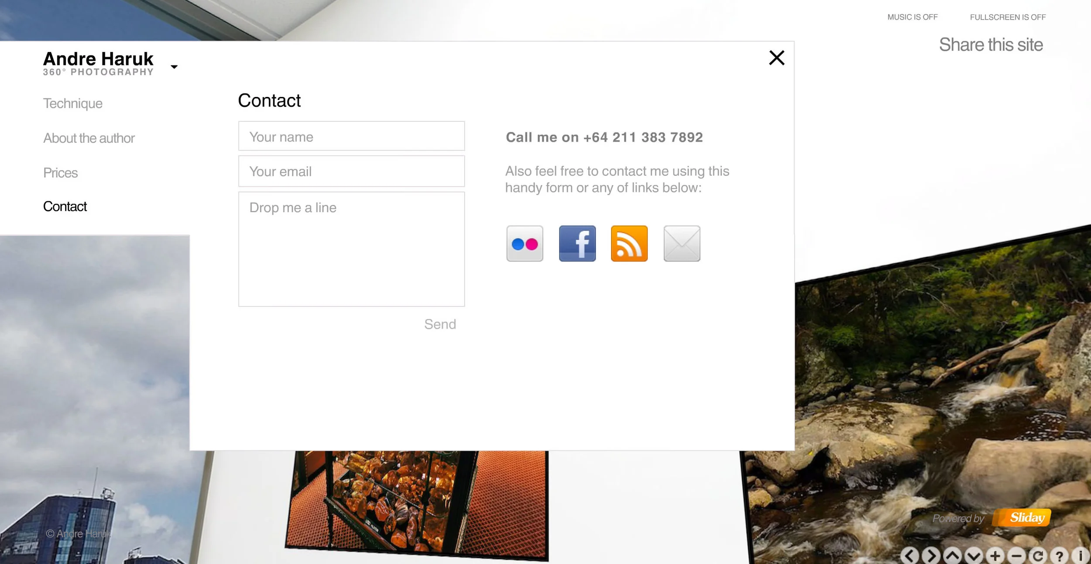Focus the Your email field
The image size is (1091, 564).
(351, 171)
